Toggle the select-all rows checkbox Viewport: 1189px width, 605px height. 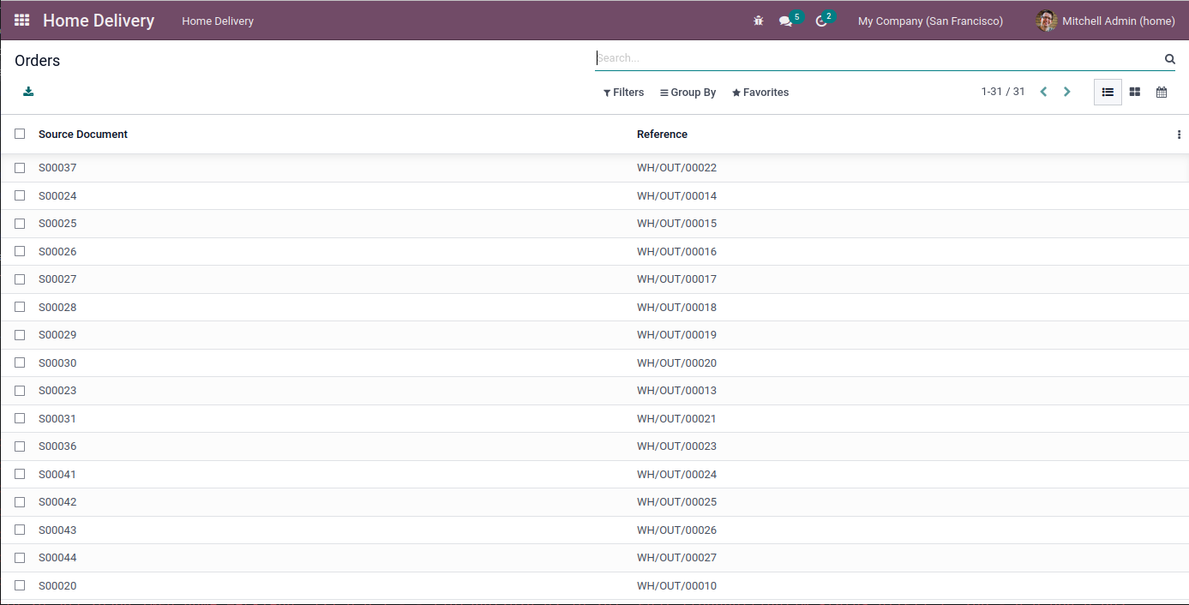click(x=20, y=134)
